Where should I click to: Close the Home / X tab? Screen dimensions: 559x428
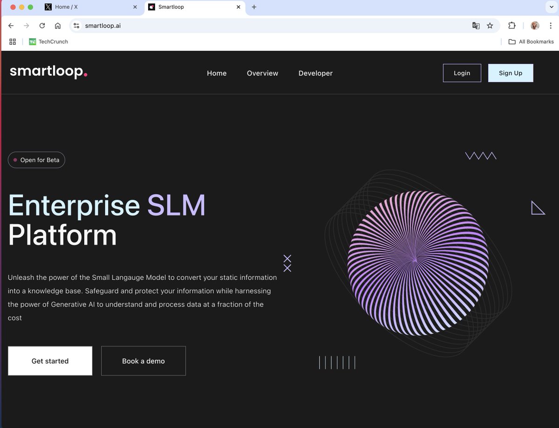click(x=135, y=7)
